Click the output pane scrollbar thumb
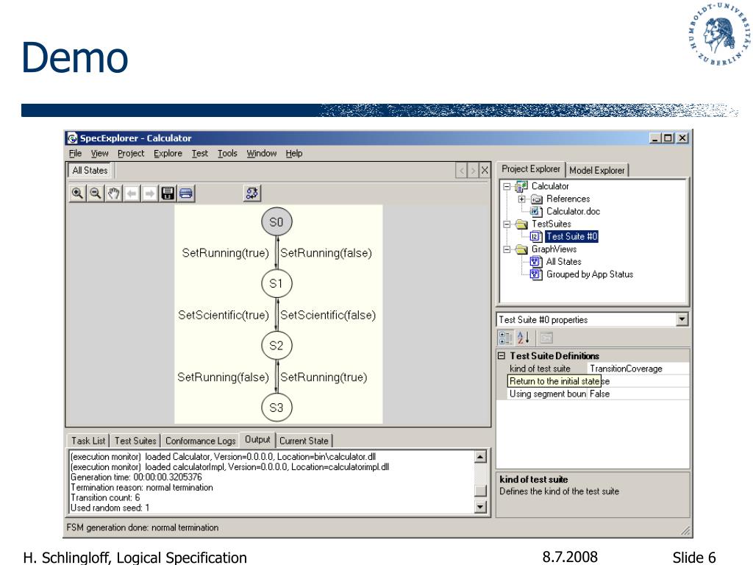753x565 pixels. (x=480, y=491)
